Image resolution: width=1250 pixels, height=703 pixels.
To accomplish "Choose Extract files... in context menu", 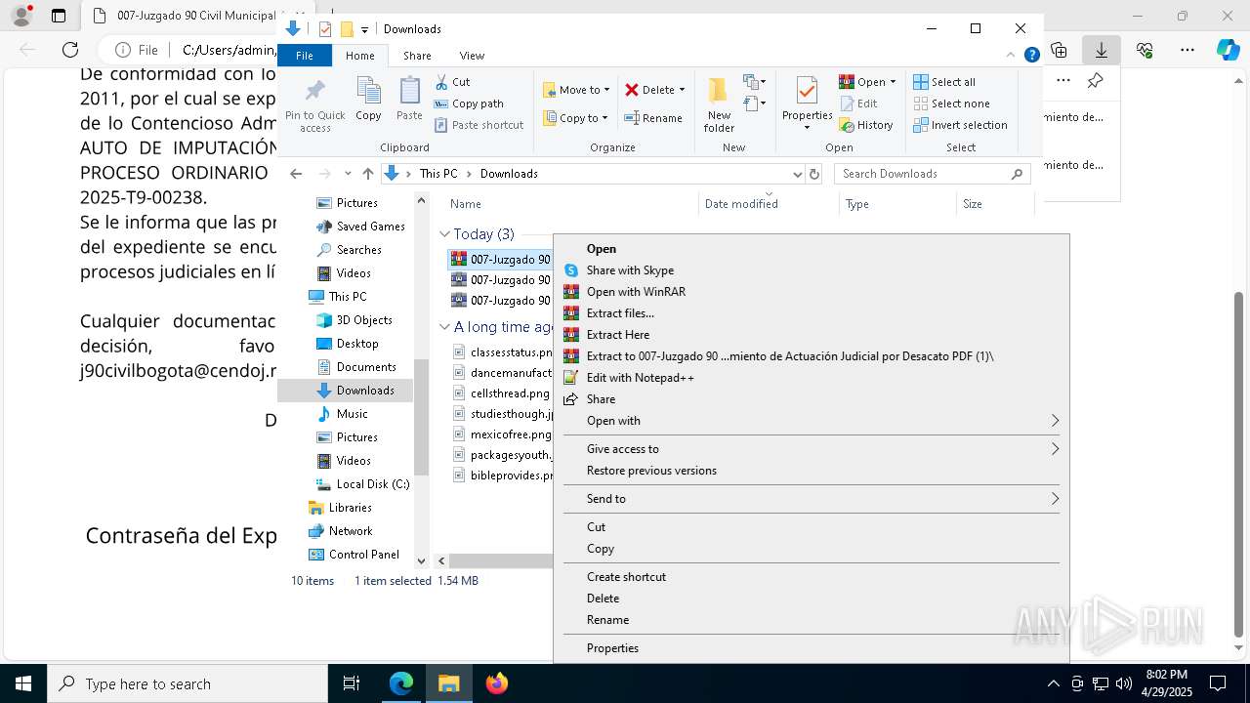I will click(812, 313).
